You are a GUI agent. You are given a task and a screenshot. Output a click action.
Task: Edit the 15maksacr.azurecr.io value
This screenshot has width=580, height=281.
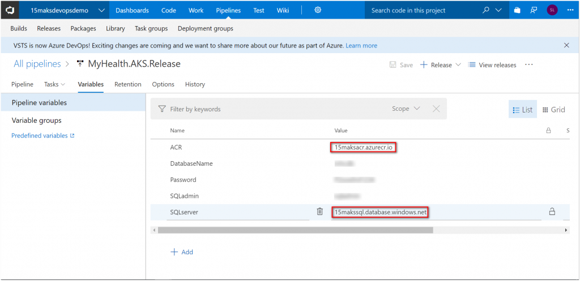click(x=364, y=148)
